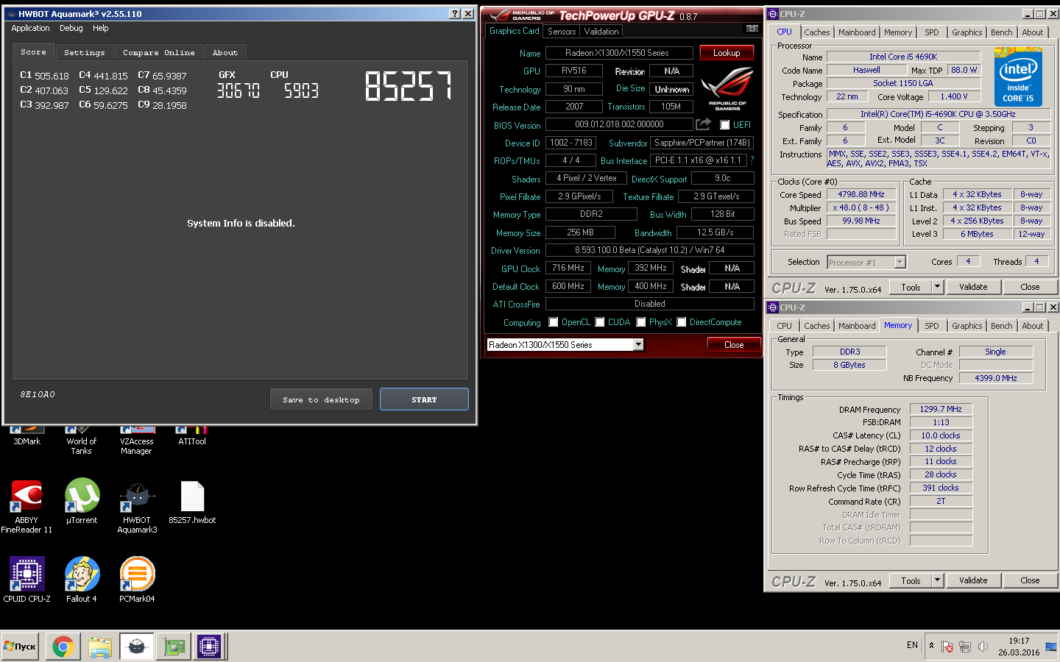Click the Intel inside Core i5 logo
Screen dimensions: 1060x662
point(1018,76)
